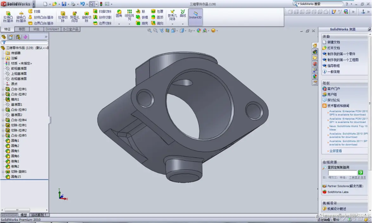
Task: Click the Print icon
Action: point(73,4)
